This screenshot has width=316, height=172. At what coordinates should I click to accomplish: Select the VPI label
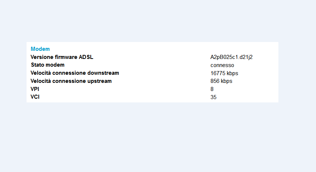point(35,89)
